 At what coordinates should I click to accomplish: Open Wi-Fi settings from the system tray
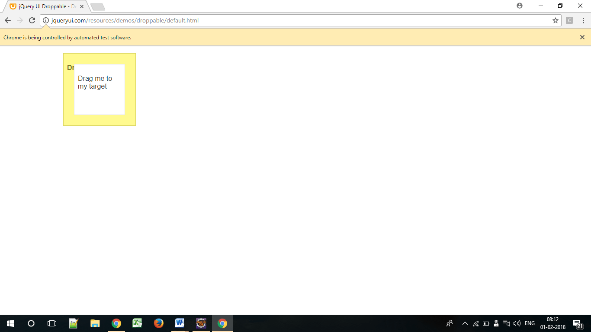[475, 323]
